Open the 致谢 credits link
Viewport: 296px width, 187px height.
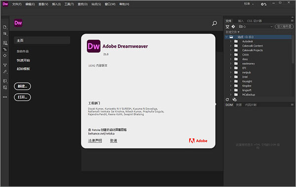click(x=113, y=141)
